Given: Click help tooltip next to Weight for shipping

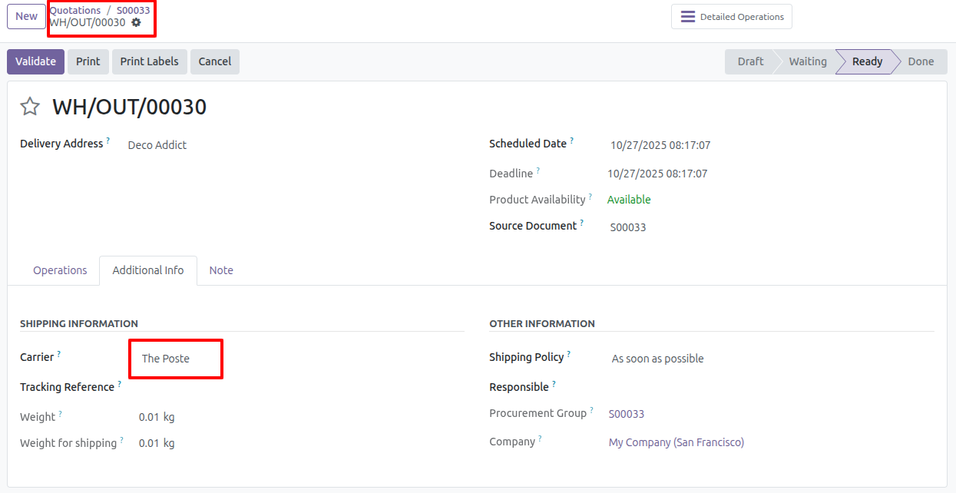Looking at the screenshot, I should click(121, 440).
